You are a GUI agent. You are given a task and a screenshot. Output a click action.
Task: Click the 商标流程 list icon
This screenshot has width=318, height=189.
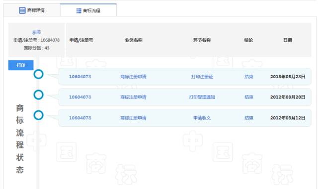point(79,11)
